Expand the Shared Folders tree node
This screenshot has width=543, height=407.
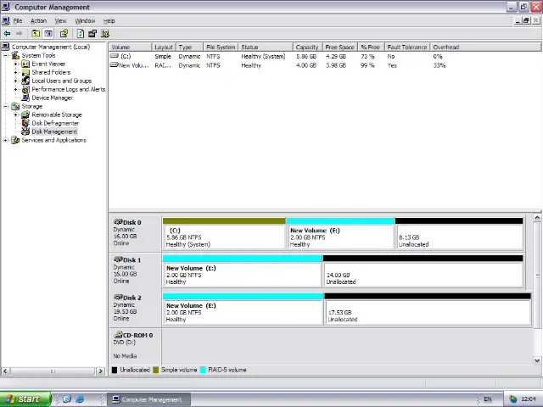(15, 72)
